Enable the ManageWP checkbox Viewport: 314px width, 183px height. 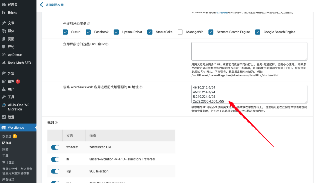[180, 32]
